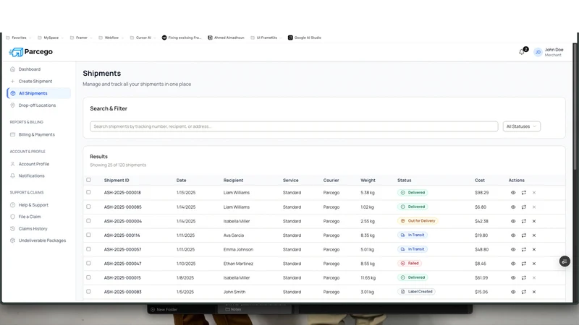Open the Favorites bookmarks folder
The height and width of the screenshot is (325, 579).
pyautogui.click(x=18, y=38)
